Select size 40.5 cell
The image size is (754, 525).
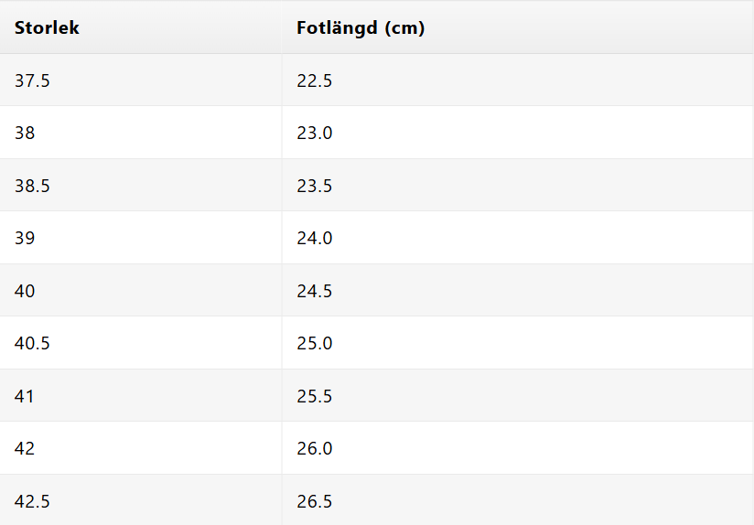pos(32,343)
